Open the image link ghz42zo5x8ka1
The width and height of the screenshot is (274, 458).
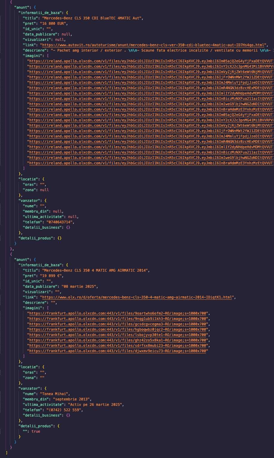(x=118, y=340)
